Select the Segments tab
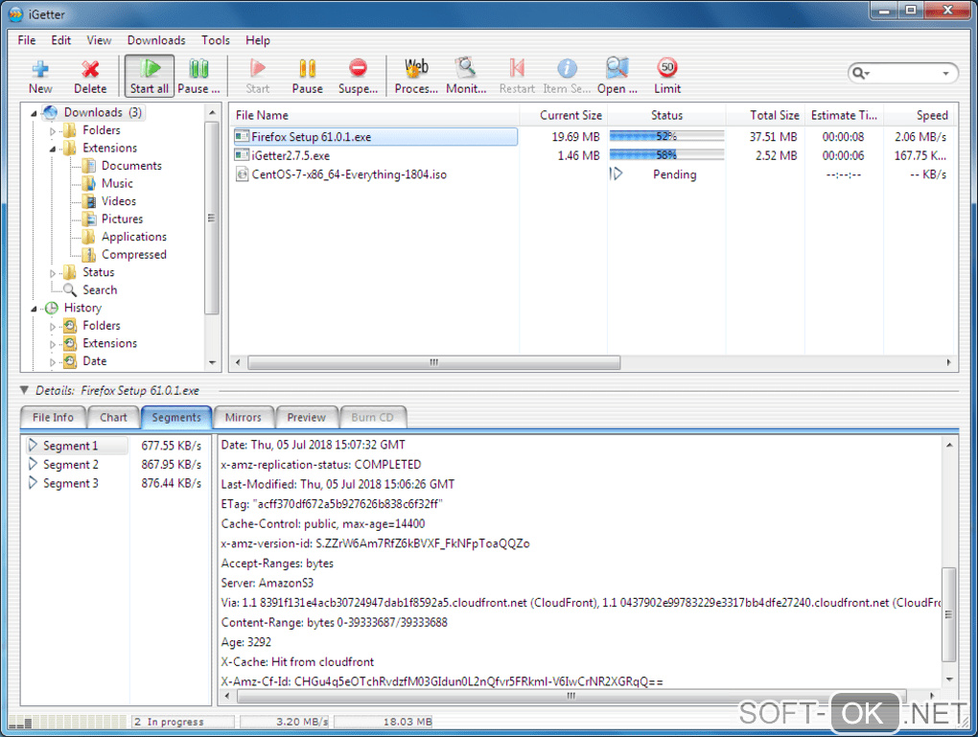Viewport: 978px width, 737px height. pyautogui.click(x=176, y=417)
